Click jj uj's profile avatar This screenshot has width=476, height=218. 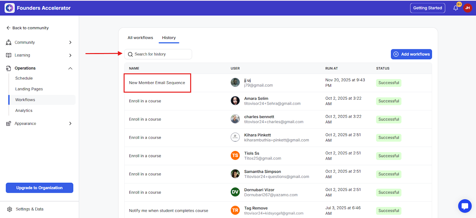coord(235,82)
